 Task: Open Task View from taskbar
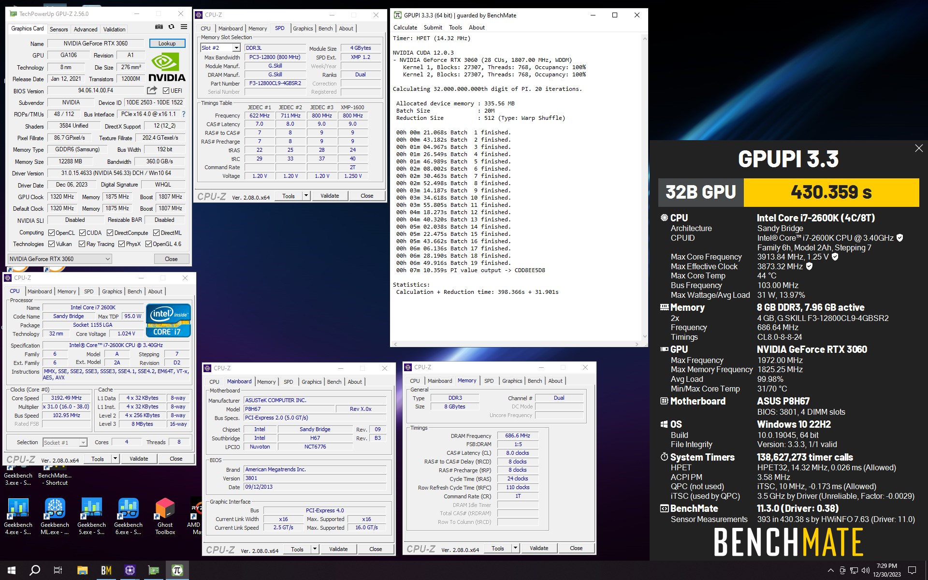[x=58, y=570]
